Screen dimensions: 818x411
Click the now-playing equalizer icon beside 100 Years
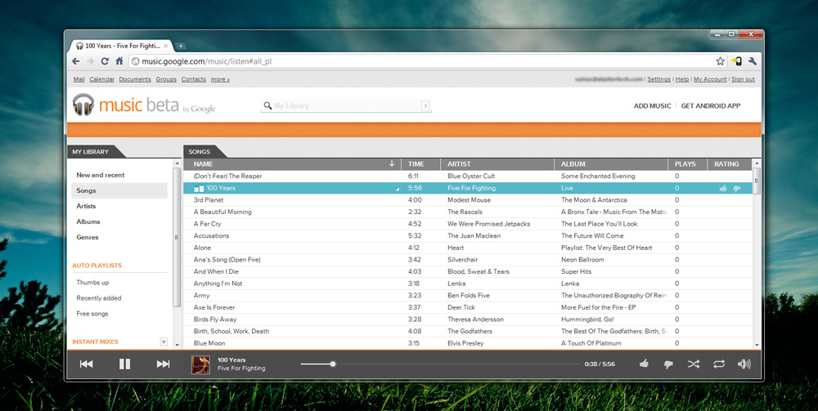click(199, 188)
